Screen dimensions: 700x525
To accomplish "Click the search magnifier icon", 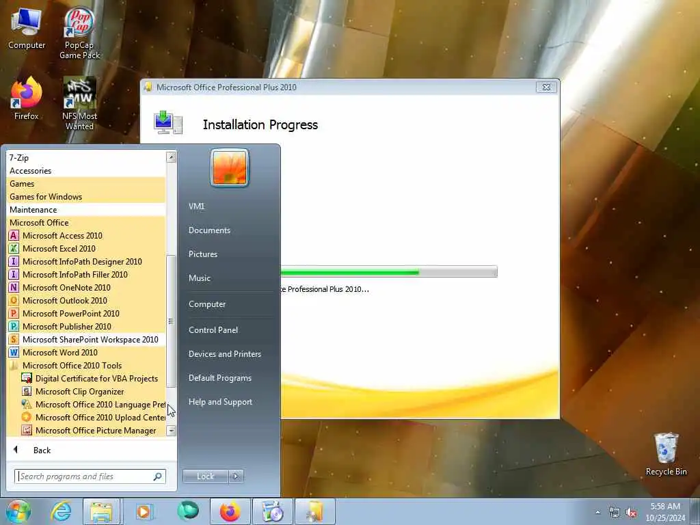I will tap(158, 476).
